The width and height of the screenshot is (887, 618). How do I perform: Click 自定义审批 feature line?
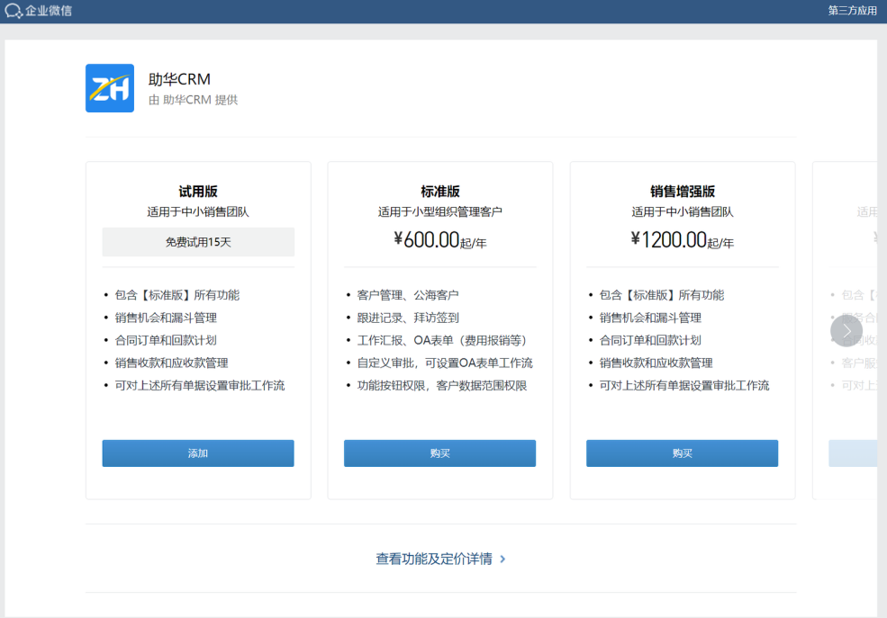pos(445,363)
